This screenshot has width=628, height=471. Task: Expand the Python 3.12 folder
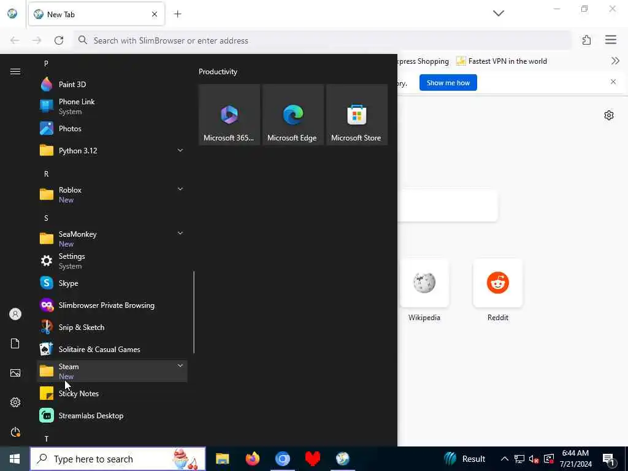tap(112, 151)
